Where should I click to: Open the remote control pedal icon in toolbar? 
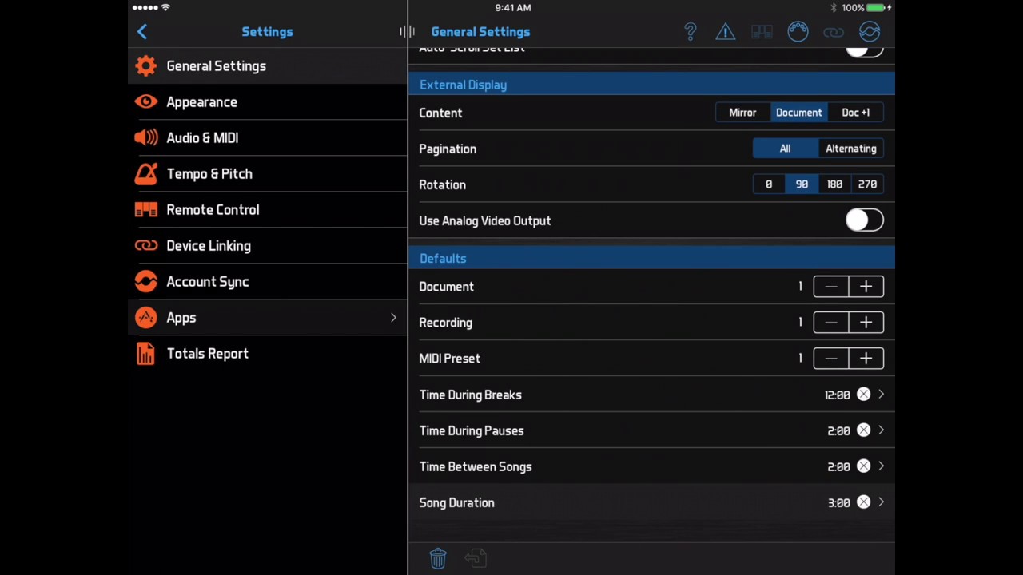point(762,32)
